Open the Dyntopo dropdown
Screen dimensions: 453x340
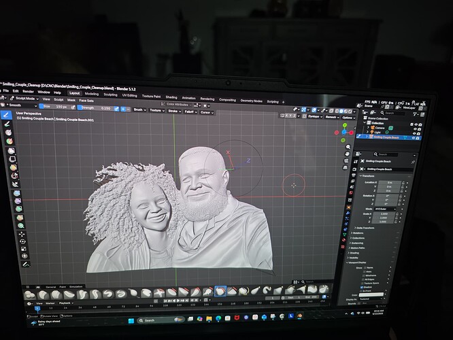pos(315,117)
